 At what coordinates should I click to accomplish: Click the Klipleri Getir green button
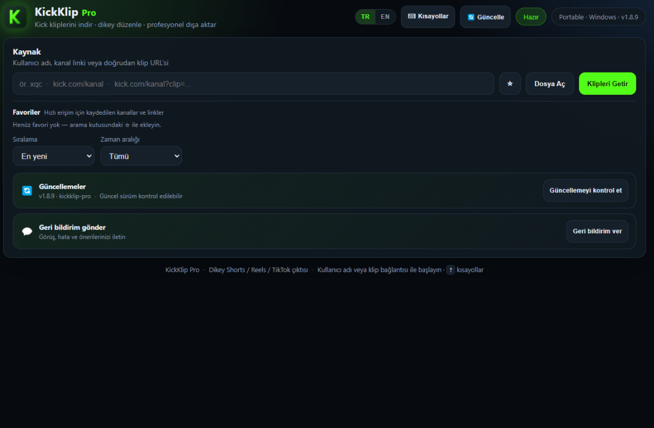pos(607,84)
